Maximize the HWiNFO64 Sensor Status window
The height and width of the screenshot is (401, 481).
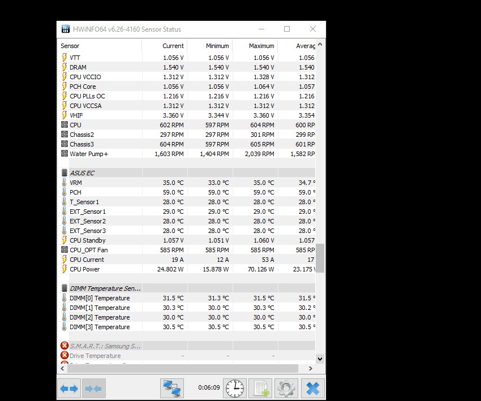tap(287, 29)
